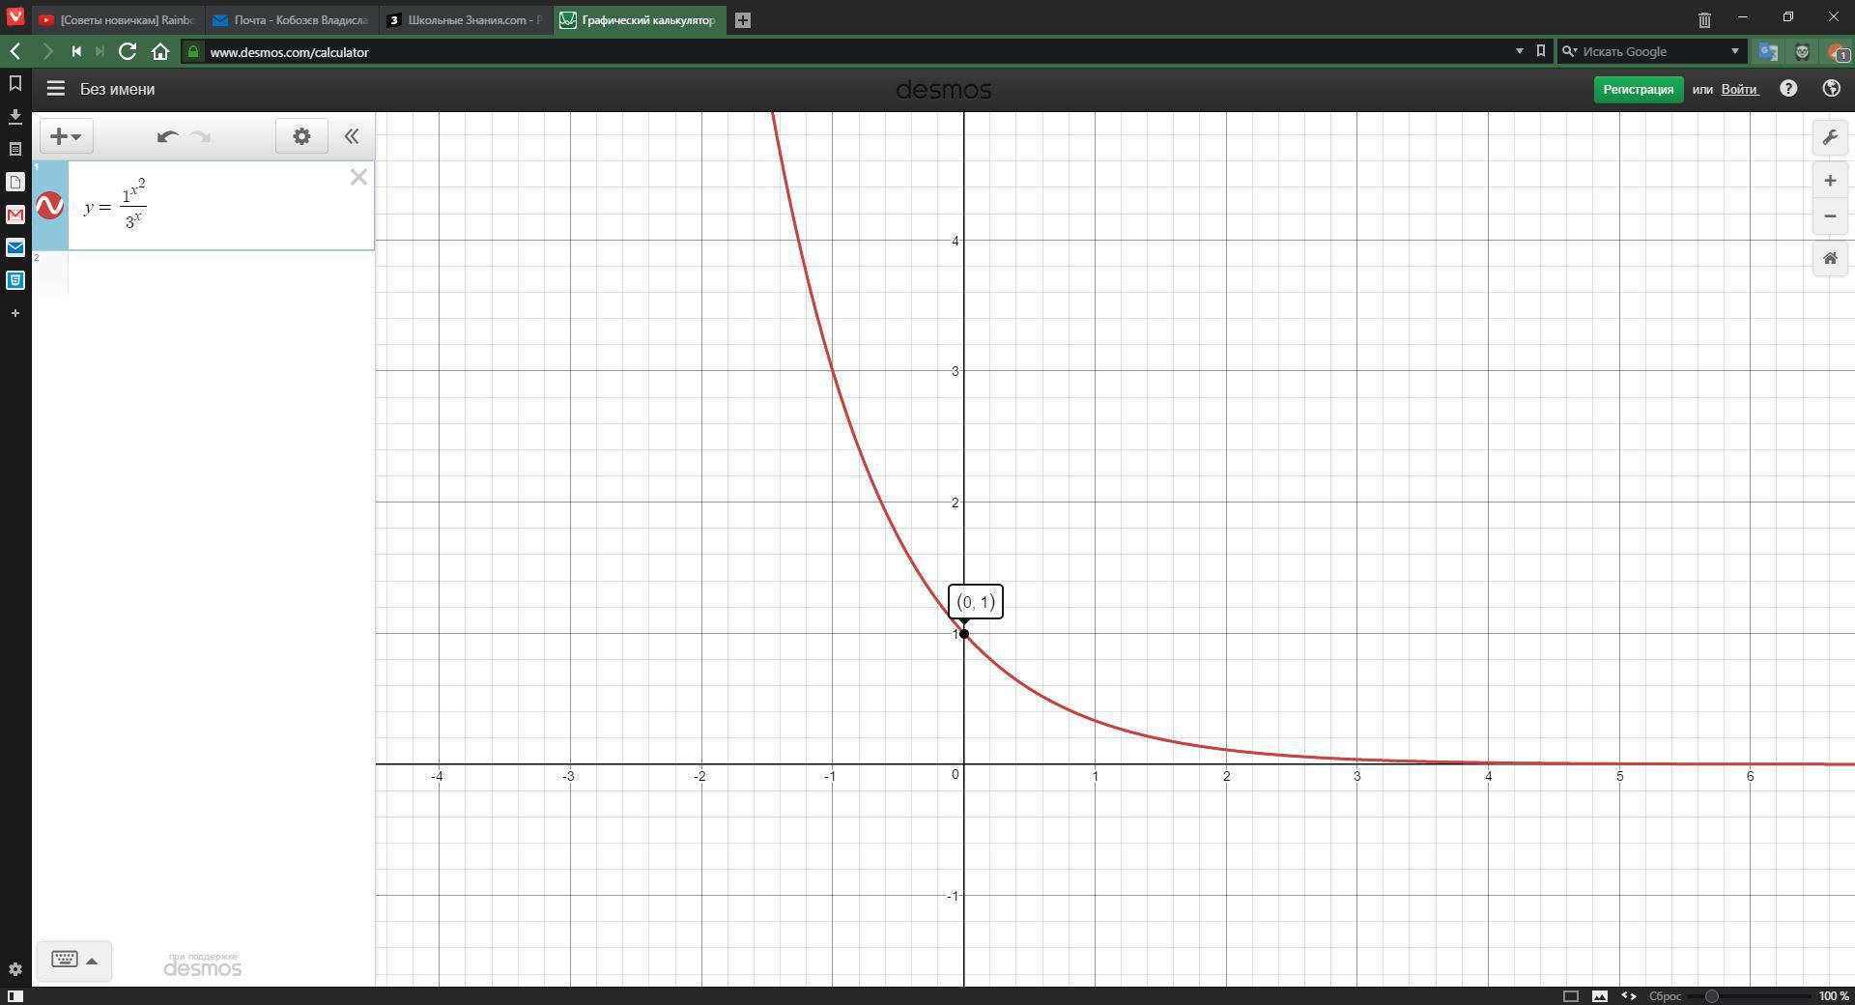Go back to previous page
Image resolution: width=1855 pixels, height=1005 pixels.
15,51
